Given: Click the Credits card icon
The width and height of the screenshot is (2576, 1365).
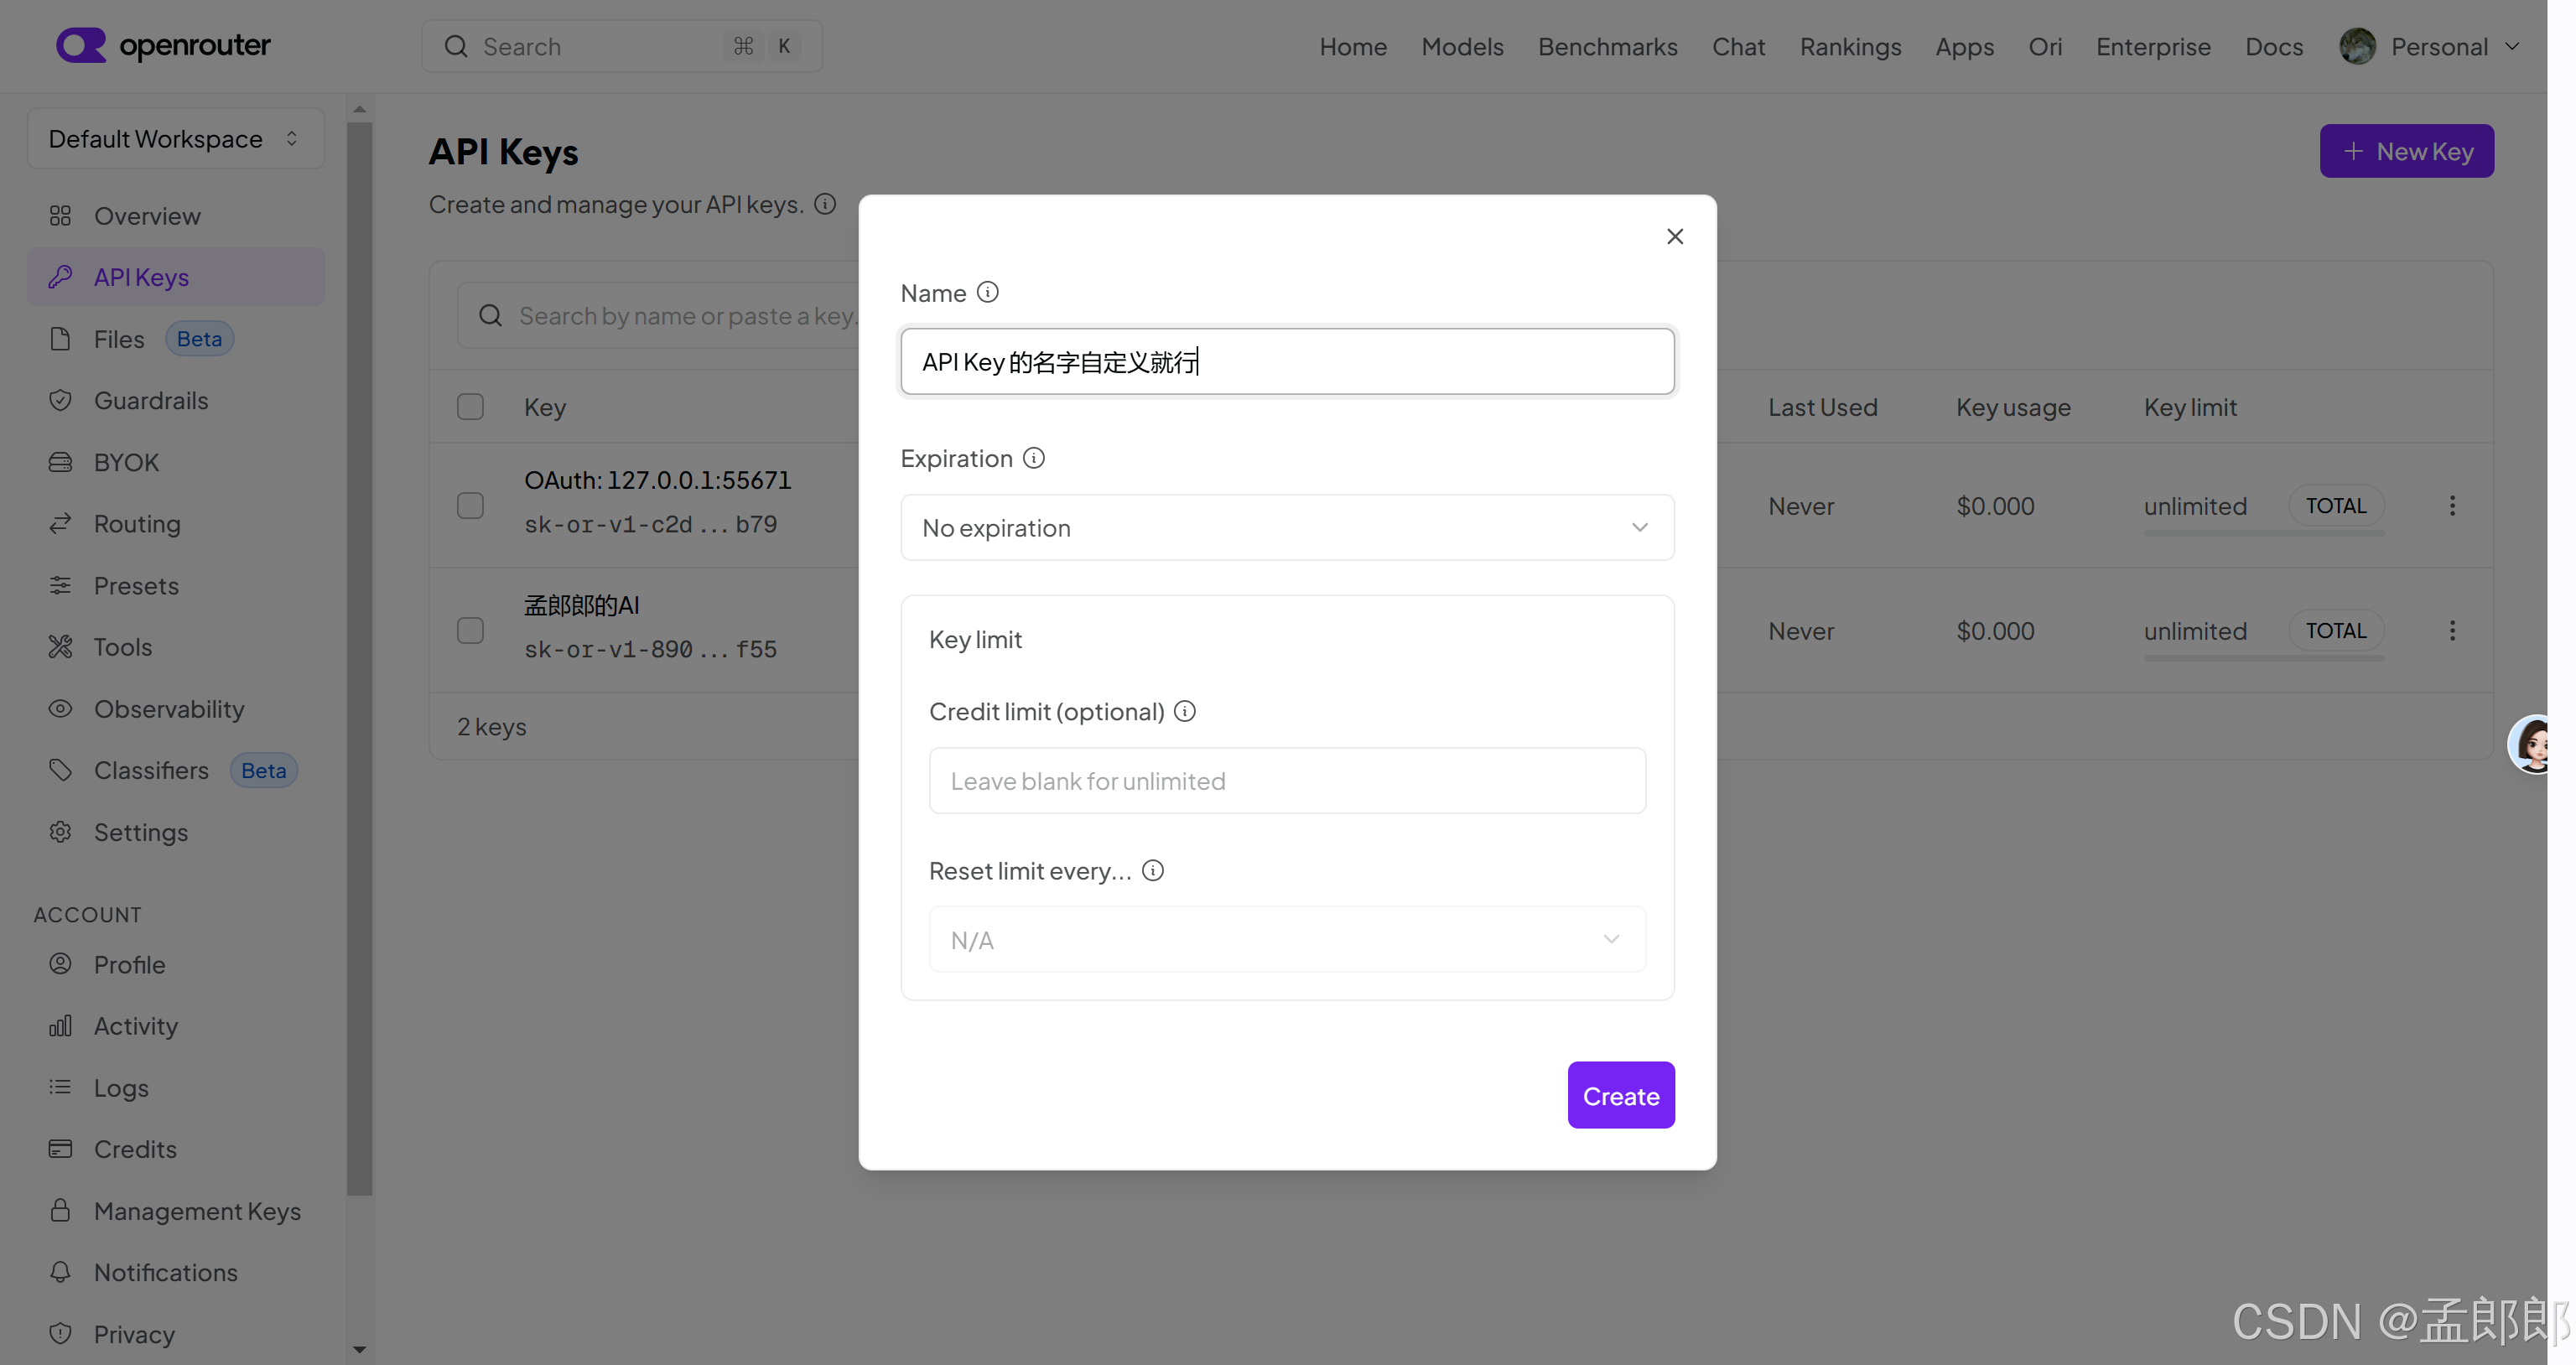Looking at the screenshot, I should [x=60, y=1149].
